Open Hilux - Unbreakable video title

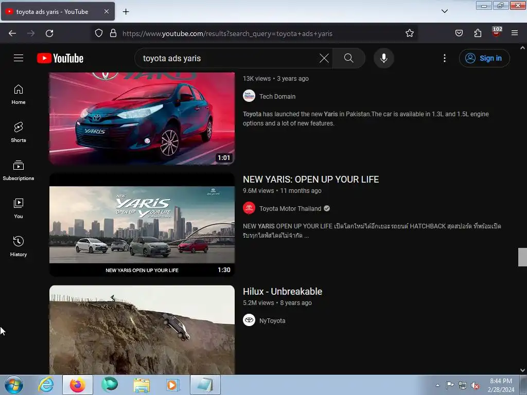coord(283,292)
